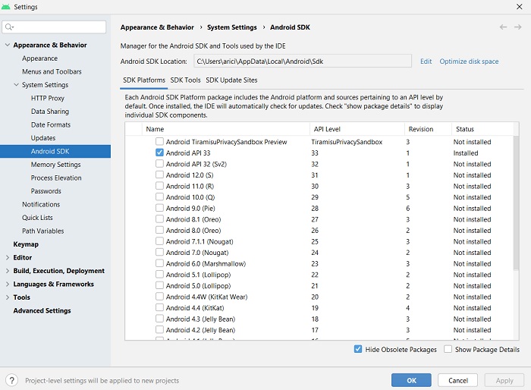531x390 pixels.
Task: Expand the Editor section
Action: click(8, 257)
